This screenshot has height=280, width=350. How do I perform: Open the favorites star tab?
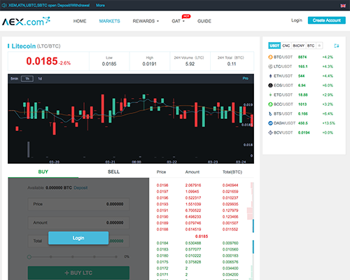pyautogui.click(x=319, y=45)
